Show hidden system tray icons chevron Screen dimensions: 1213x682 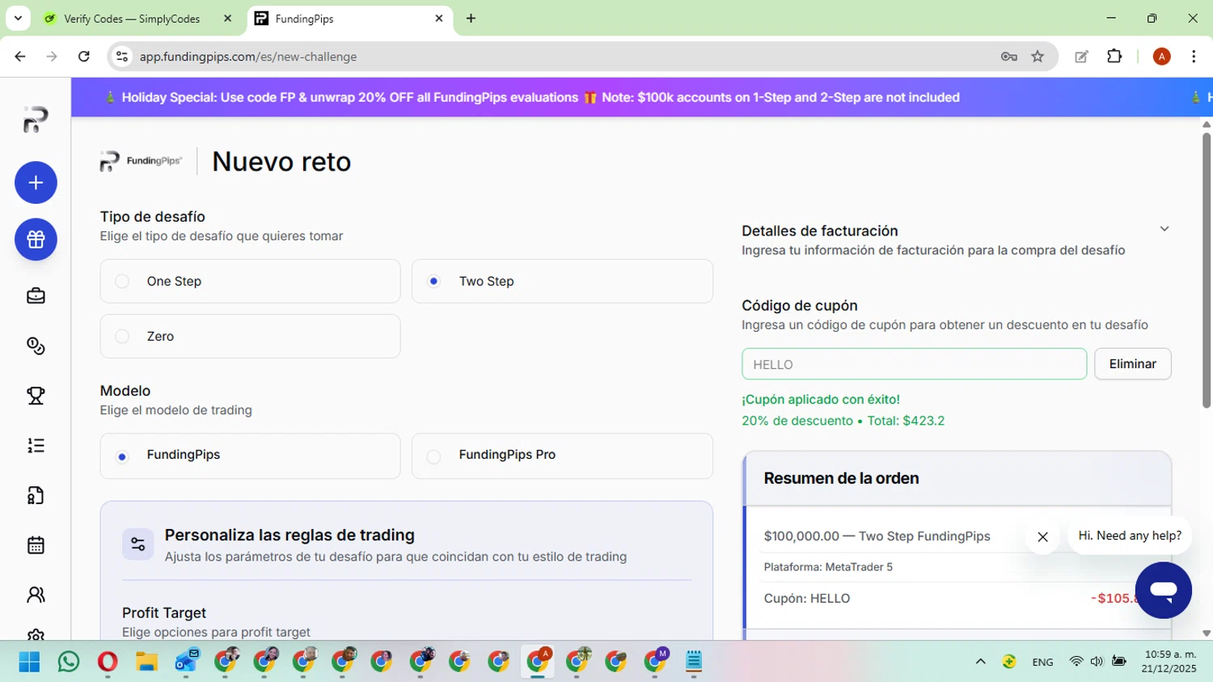point(980,662)
